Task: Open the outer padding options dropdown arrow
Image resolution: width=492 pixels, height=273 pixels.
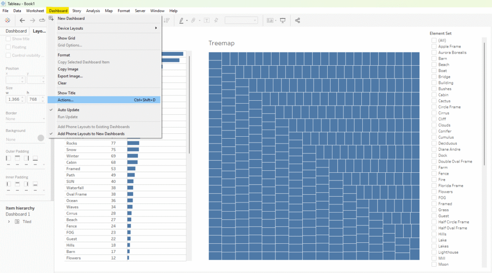Action: (x=44, y=165)
